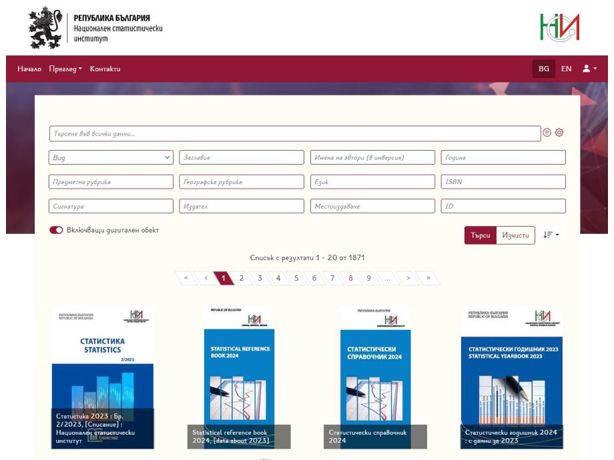Toggle 'Включващи дигитален обект' switch

(57, 230)
